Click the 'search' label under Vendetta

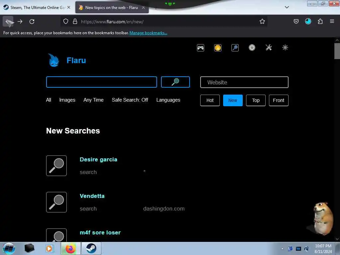point(88,209)
